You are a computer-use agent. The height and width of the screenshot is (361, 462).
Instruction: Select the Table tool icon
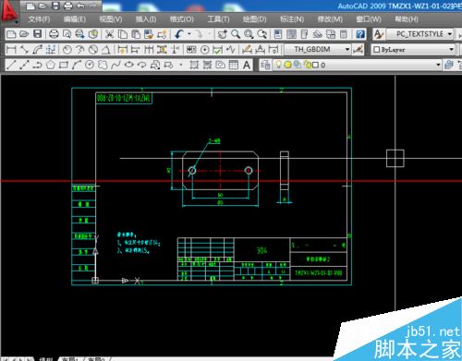[234, 65]
